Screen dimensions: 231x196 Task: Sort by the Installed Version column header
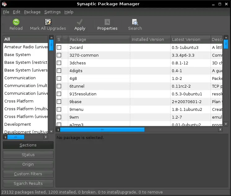(150, 39)
